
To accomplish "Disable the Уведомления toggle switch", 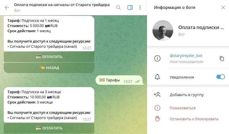I will pos(221,77).
